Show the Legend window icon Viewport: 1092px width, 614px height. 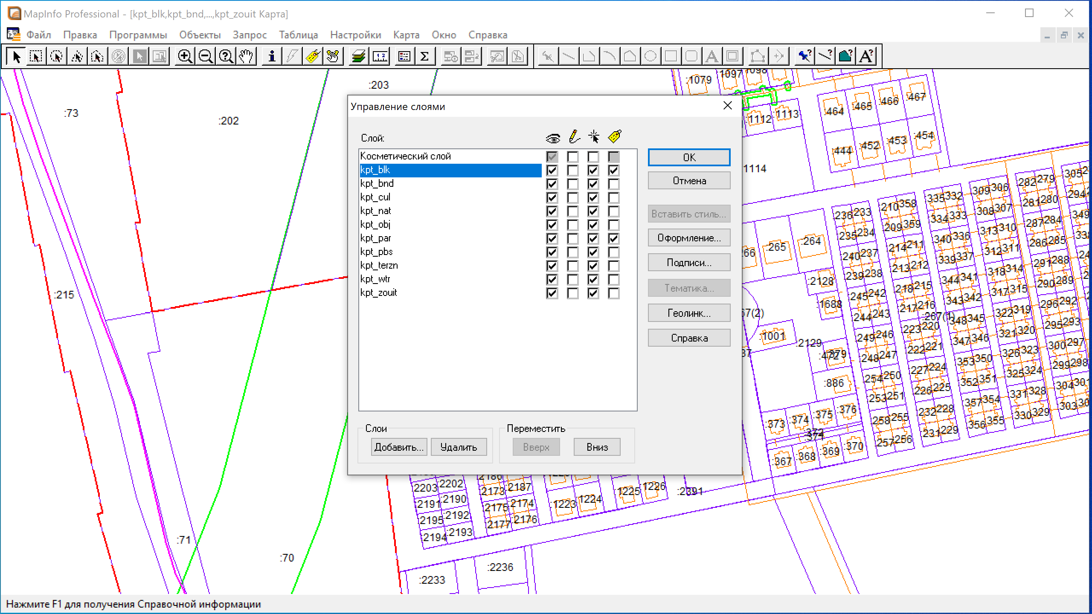404,56
